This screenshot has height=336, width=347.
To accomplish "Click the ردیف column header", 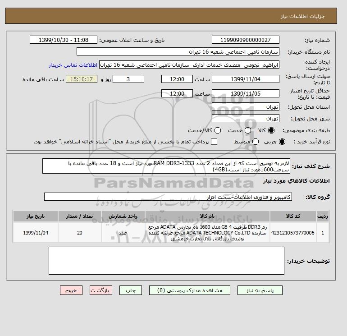I will pyautogui.click(x=323, y=216).
